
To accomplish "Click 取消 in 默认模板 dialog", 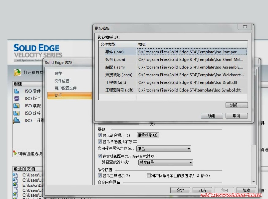I will click(x=236, y=116).
